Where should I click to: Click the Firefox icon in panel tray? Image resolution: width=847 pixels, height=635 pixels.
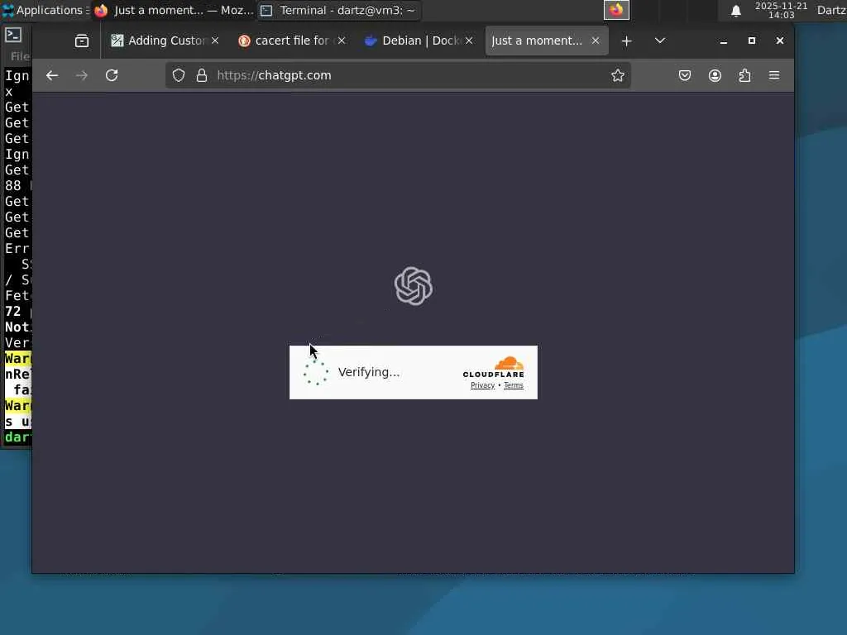pos(616,10)
